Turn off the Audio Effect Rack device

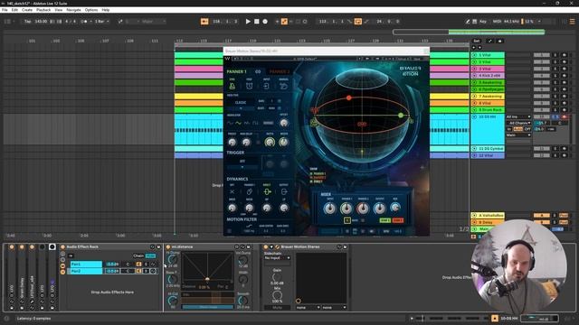tap(62, 246)
